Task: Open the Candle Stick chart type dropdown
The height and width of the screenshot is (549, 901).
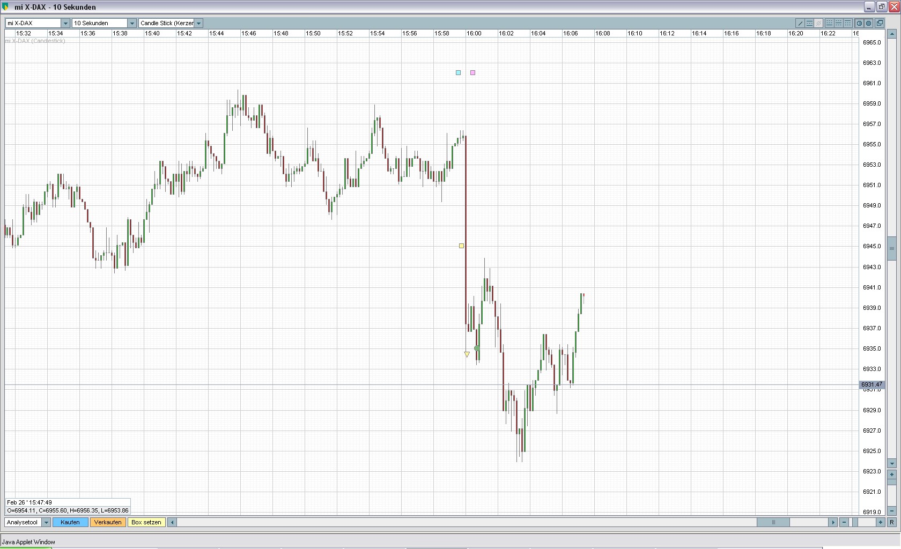Action: [x=198, y=23]
